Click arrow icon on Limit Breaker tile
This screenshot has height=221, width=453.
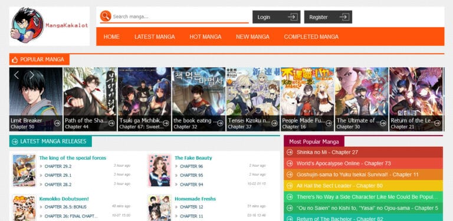pos(57,124)
